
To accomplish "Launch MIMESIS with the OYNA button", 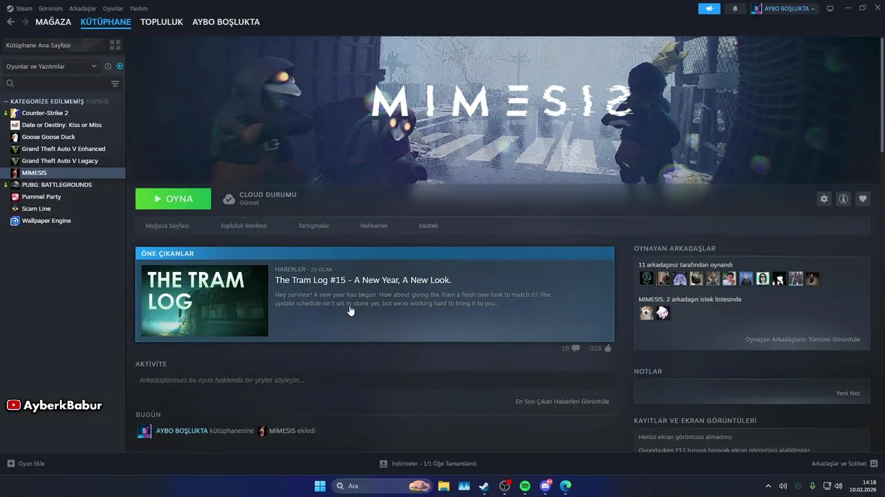I will 174,199.
